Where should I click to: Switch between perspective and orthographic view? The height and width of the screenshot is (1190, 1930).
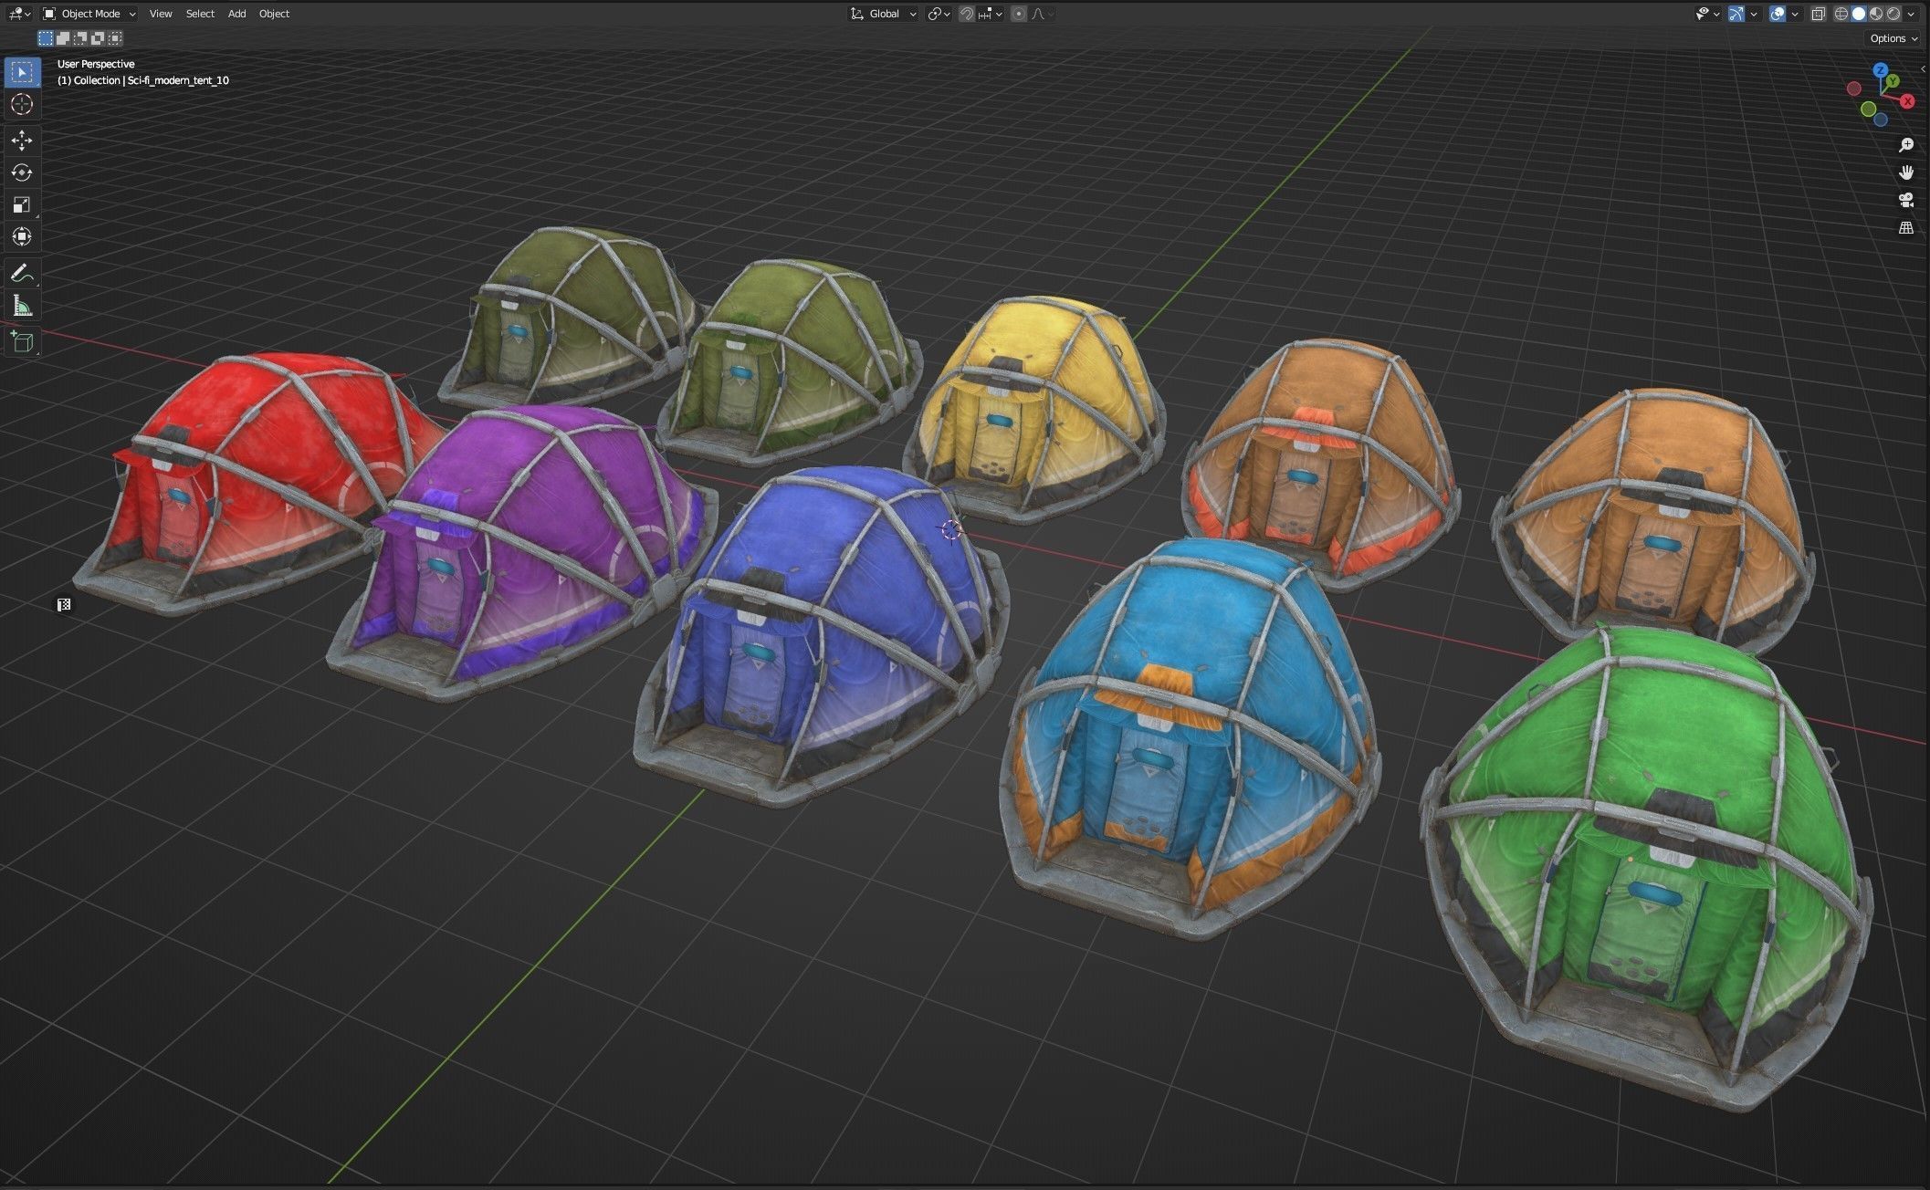(x=1905, y=228)
